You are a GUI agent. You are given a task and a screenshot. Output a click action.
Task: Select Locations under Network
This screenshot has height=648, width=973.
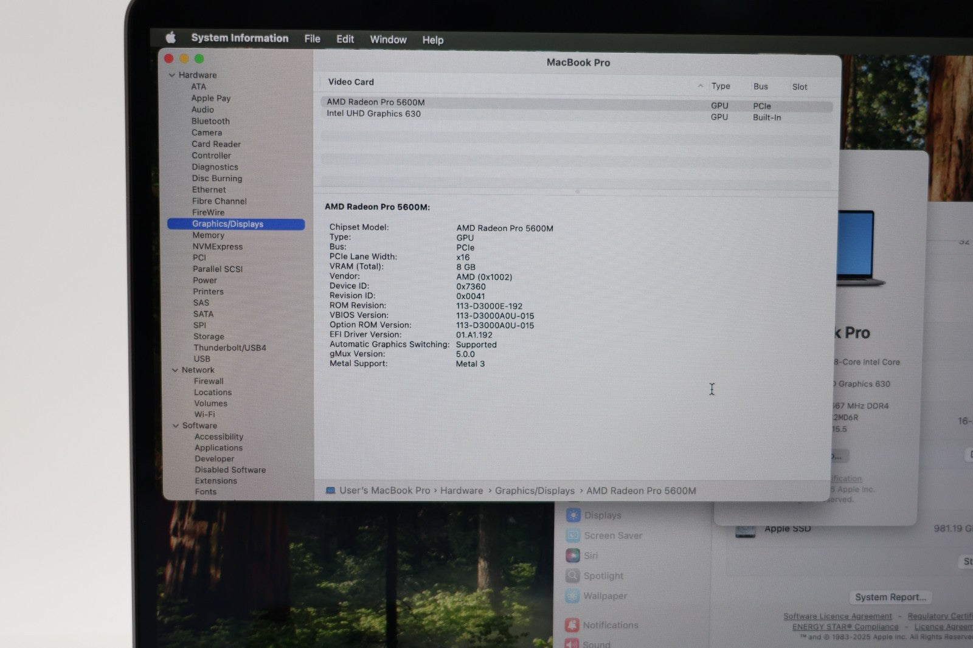tap(213, 393)
